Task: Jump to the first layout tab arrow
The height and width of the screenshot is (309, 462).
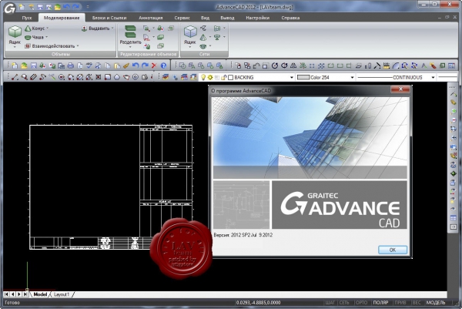Action: click(x=6, y=294)
